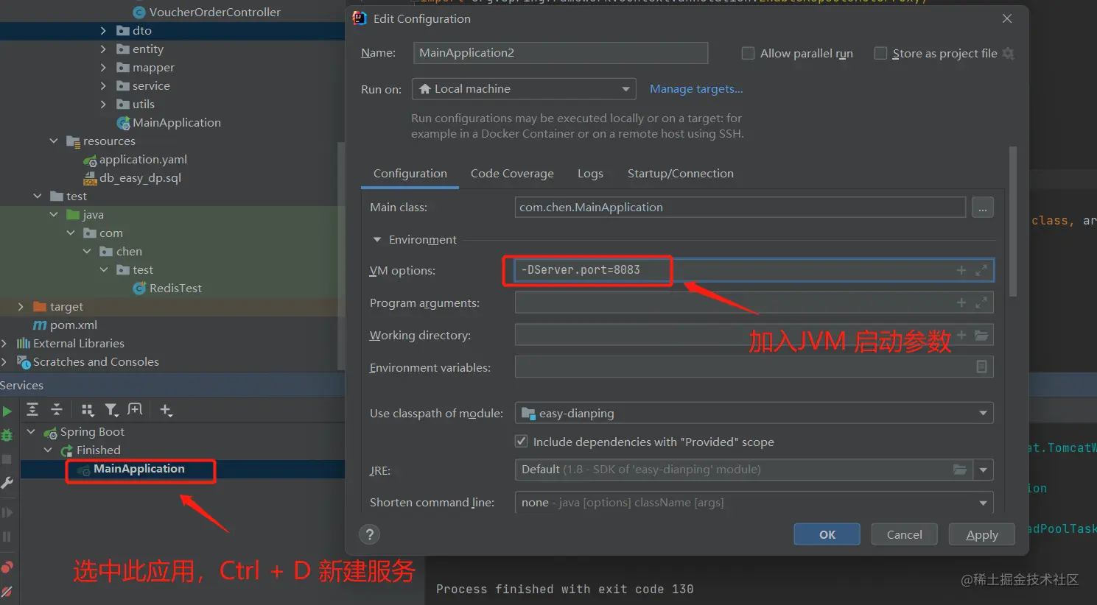Switch to the Code Coverage tab
1097x605 pixels.
click(x=512, y=174)
